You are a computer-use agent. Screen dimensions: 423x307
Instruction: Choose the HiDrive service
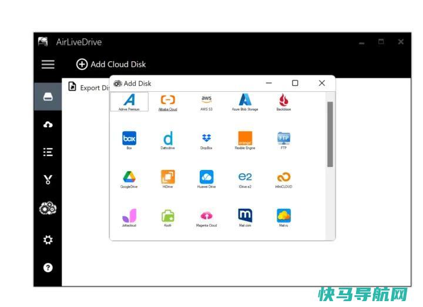168,179
